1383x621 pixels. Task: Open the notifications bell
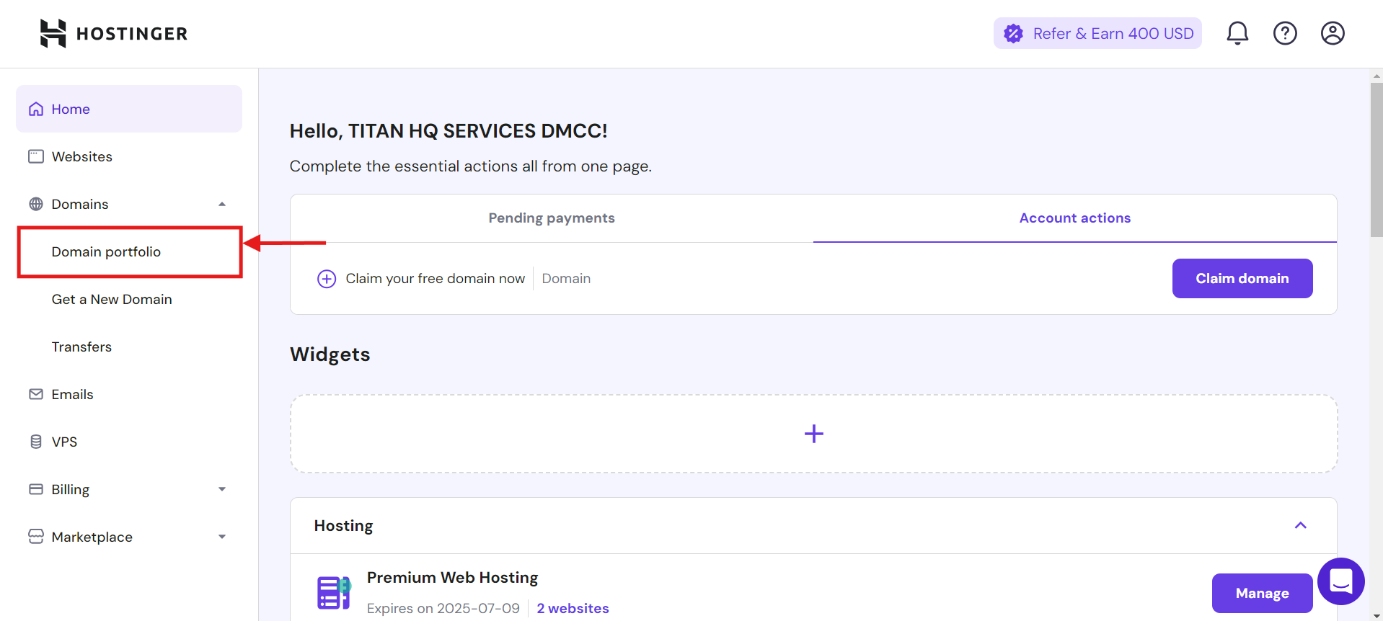tap(1237, 33)
